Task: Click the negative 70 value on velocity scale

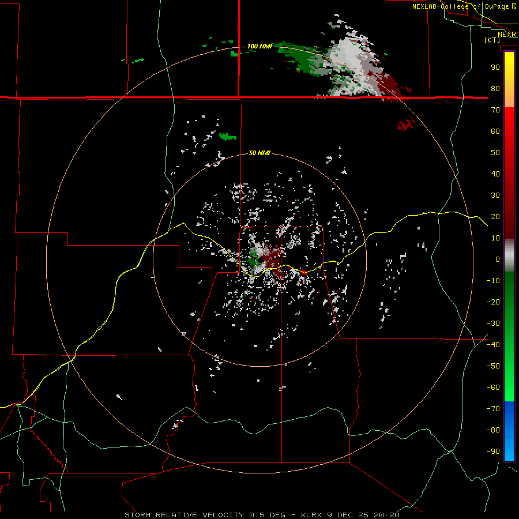Action: (493, 408)
